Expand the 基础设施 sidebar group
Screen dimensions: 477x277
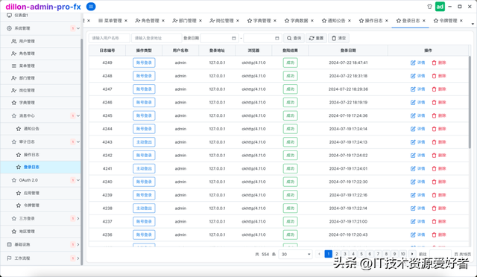pos(78,244)
